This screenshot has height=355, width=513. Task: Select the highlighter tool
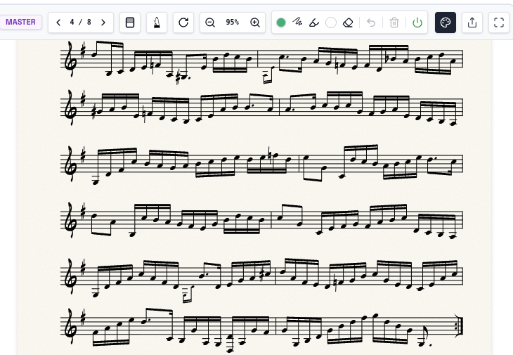coord(314,22)
